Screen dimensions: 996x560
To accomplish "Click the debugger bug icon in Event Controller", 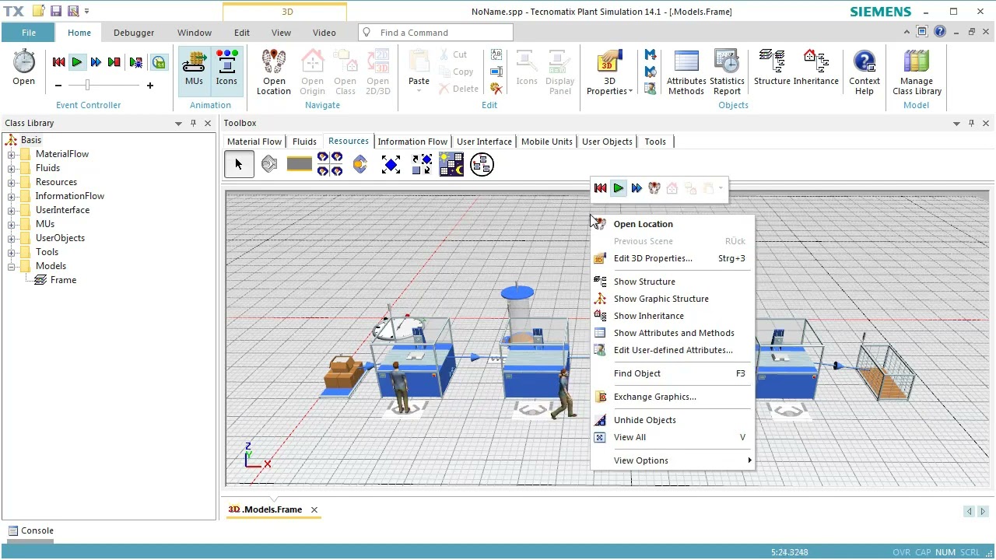I will (x=136, y=62).
